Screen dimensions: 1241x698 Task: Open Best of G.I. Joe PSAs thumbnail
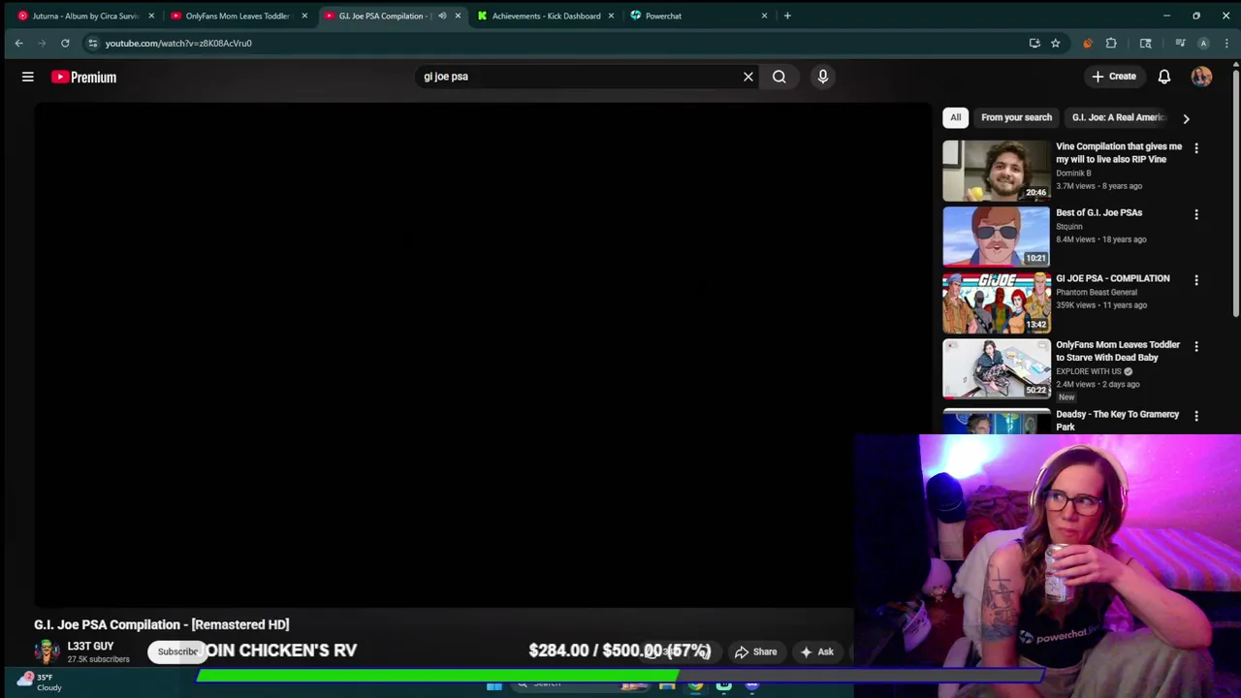(996, 236)
